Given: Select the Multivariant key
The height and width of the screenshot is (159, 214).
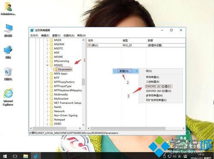Looking at the screenshot, I should coord(61,99).
